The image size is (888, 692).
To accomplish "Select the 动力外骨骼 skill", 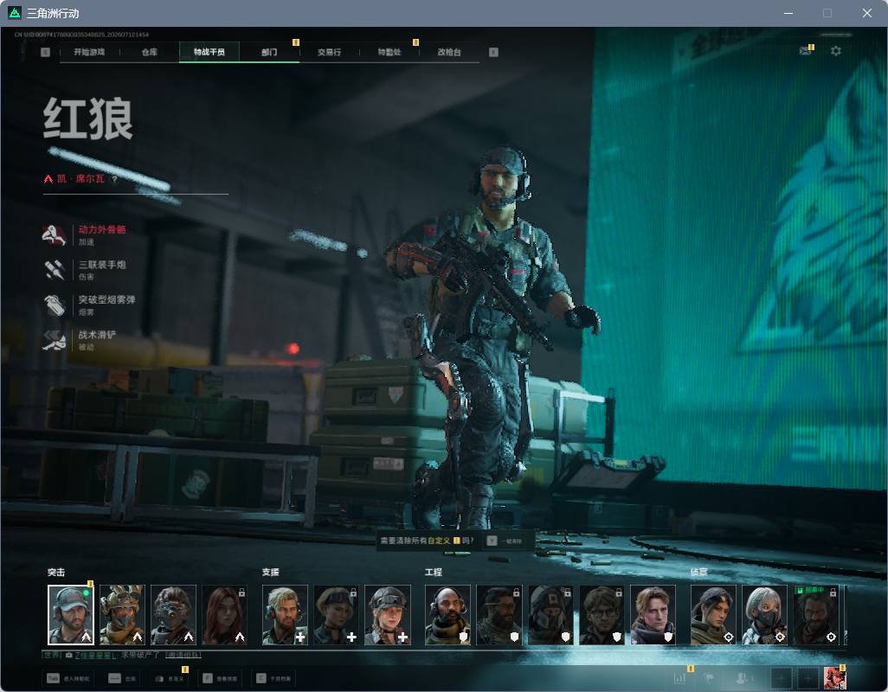I will [x=85, y=234].
